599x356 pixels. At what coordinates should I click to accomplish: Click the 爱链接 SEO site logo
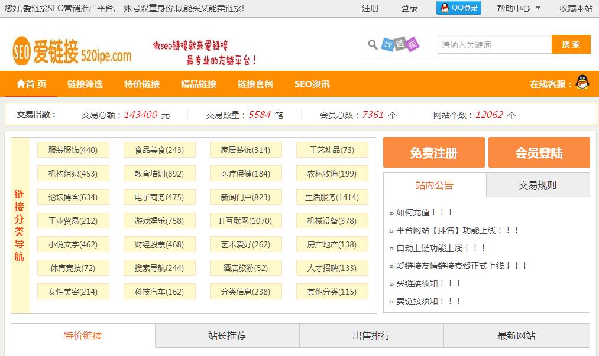click(x=72, y=51)
